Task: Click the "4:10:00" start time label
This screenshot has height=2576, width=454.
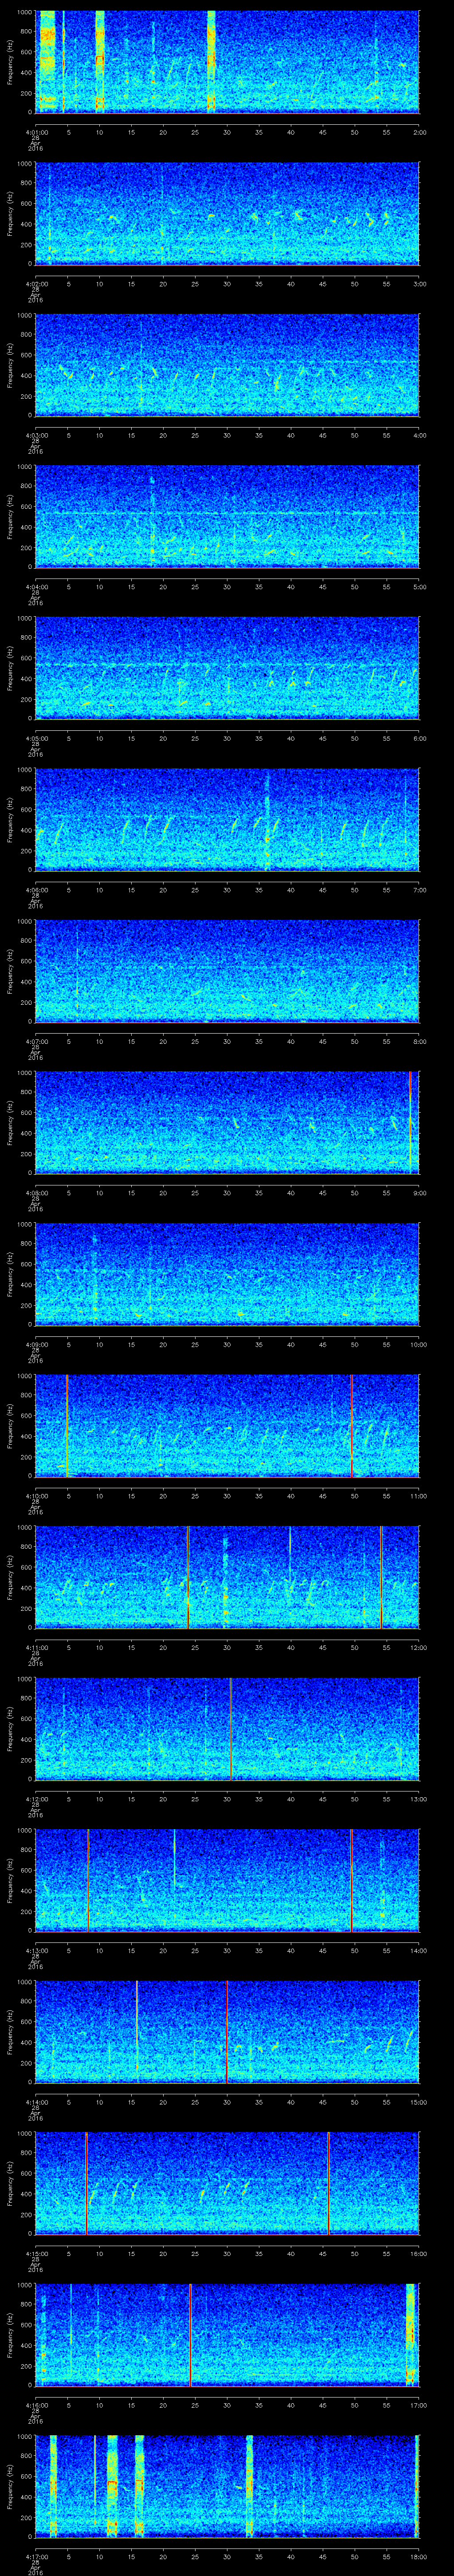Action: tap(36, 1496)
